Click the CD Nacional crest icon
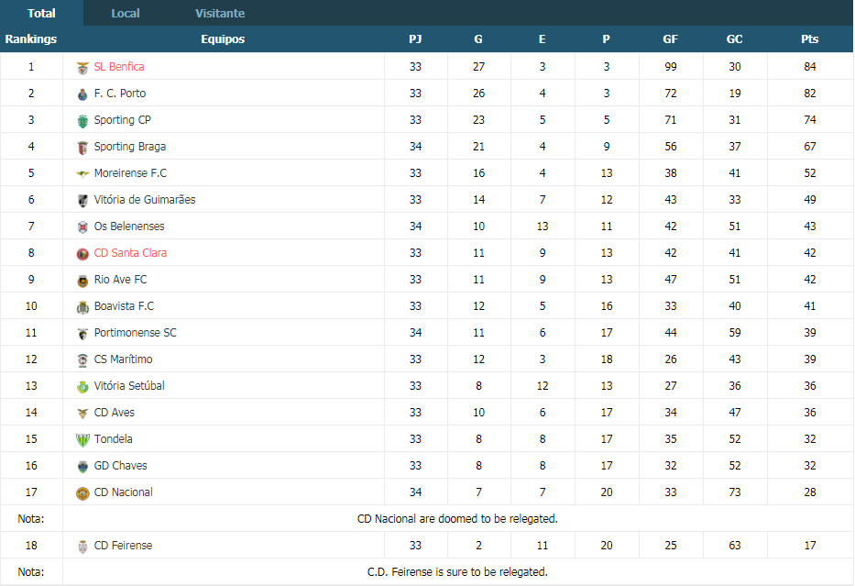 coord(82,493)
